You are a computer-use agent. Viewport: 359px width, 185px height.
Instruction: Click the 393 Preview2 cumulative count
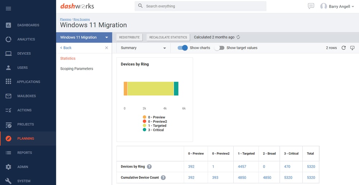215,178
